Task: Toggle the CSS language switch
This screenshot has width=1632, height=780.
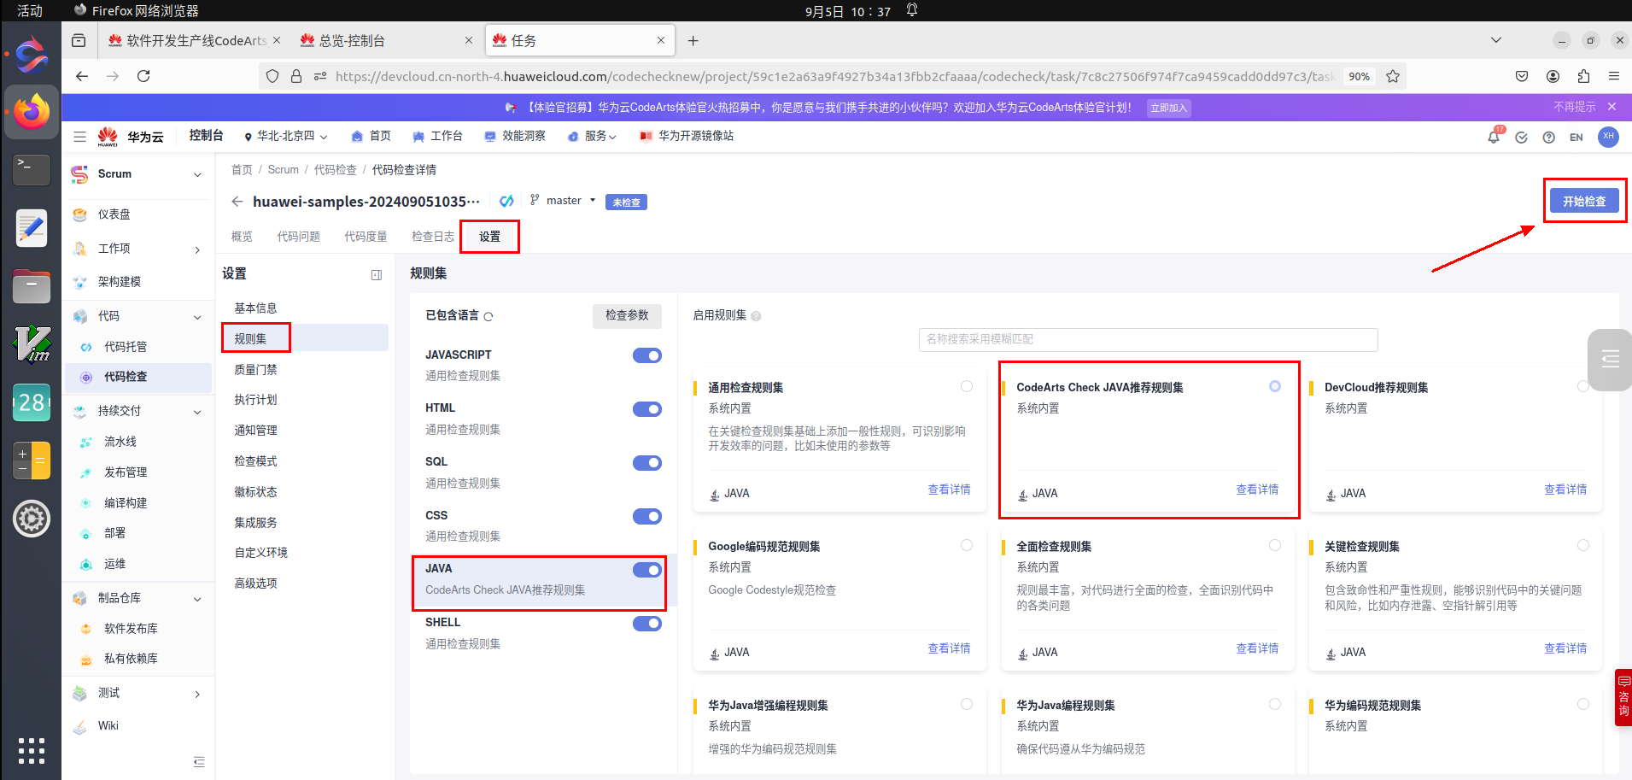Action: click(647, 516)
